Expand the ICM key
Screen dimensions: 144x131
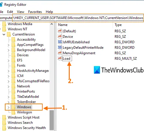[9, 76]
